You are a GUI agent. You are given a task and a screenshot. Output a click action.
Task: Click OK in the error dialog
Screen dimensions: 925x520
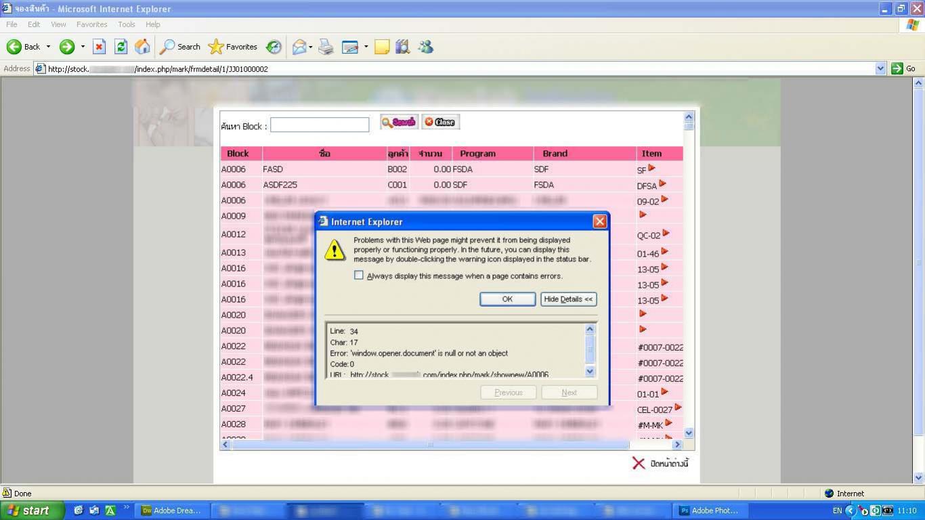click(508, 299)
